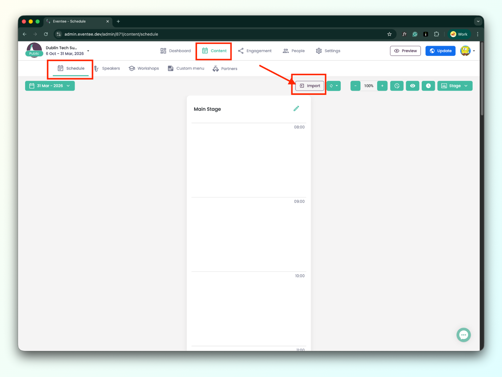Select the Schedule tab
This screenshot has height=377, width=502.
[x=71, y=68]
